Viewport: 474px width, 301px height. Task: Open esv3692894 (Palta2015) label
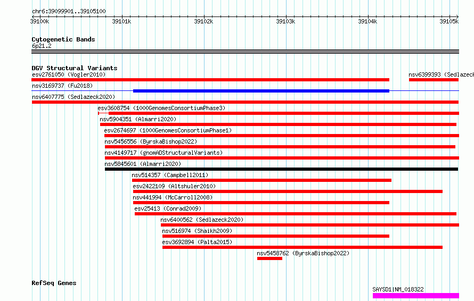(x=197, y=242)
